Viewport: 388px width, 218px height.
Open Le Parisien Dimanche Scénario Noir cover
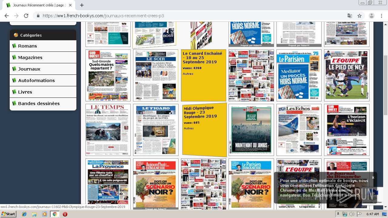click(251, 184)
